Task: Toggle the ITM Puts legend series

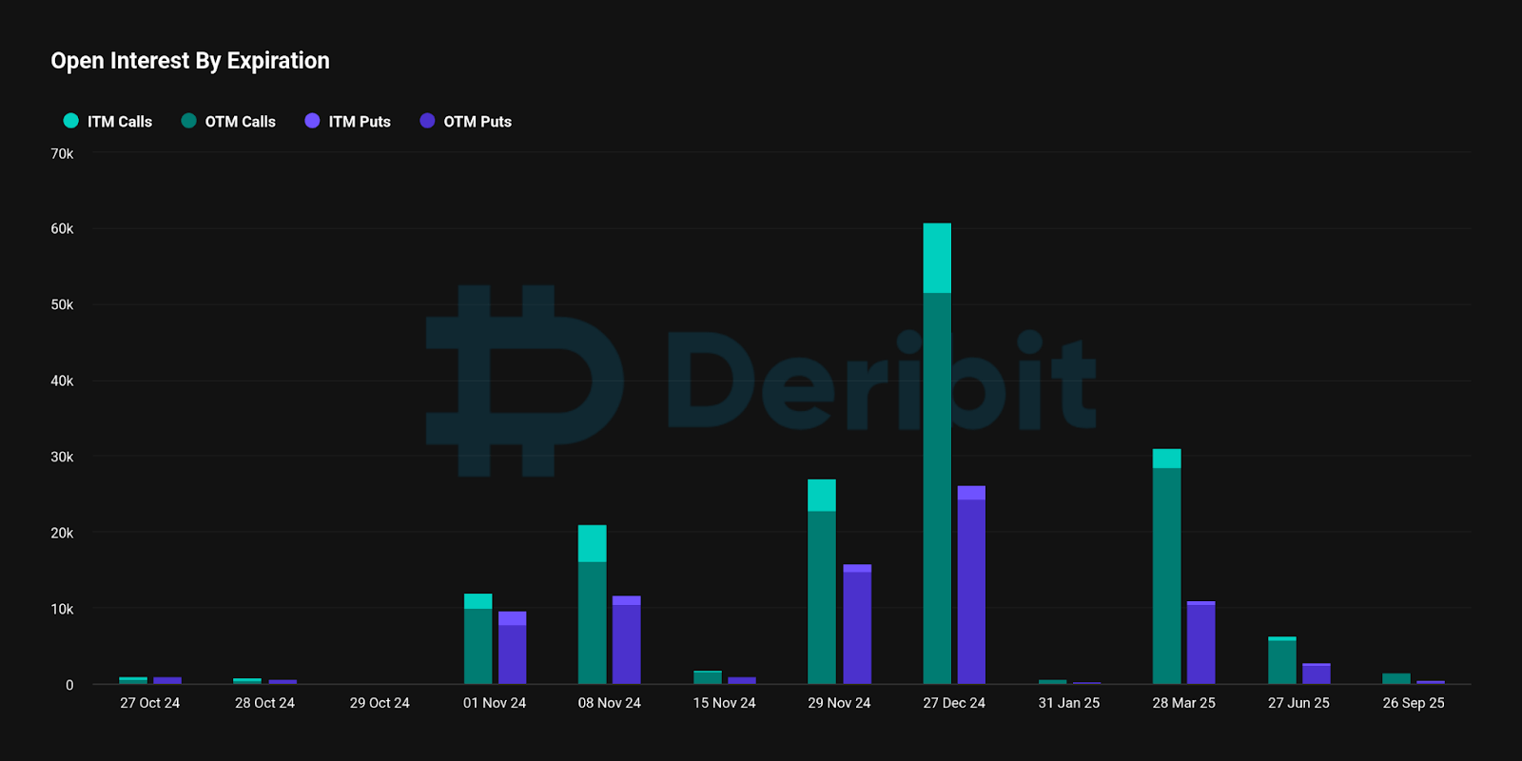Action: tap(347, 121)
